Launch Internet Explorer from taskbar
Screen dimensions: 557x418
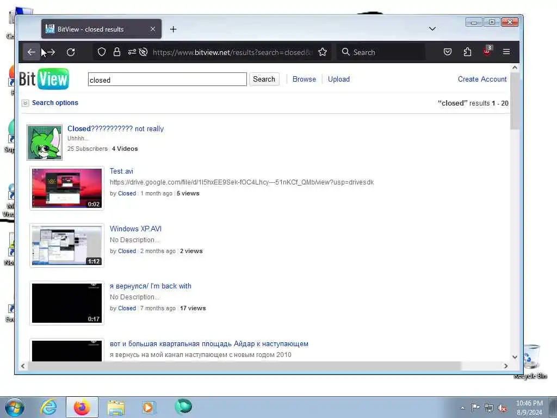[x=48, y=407]
